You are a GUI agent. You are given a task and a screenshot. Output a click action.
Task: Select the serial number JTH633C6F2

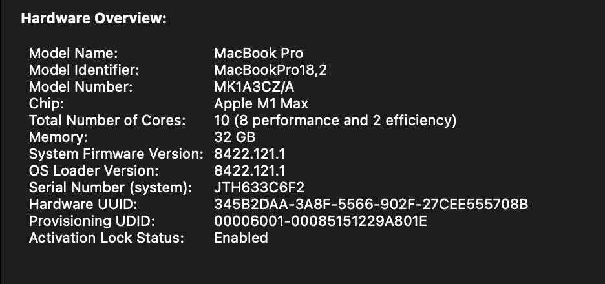point(259,187)
